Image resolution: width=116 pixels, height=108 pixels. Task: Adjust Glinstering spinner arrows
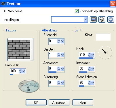pyautogui.click(x=59, y=83)
